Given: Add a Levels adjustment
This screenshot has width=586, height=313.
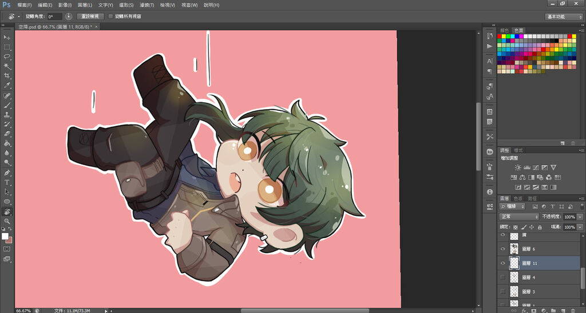Looking at the screenshot, I should click(527, 167).
